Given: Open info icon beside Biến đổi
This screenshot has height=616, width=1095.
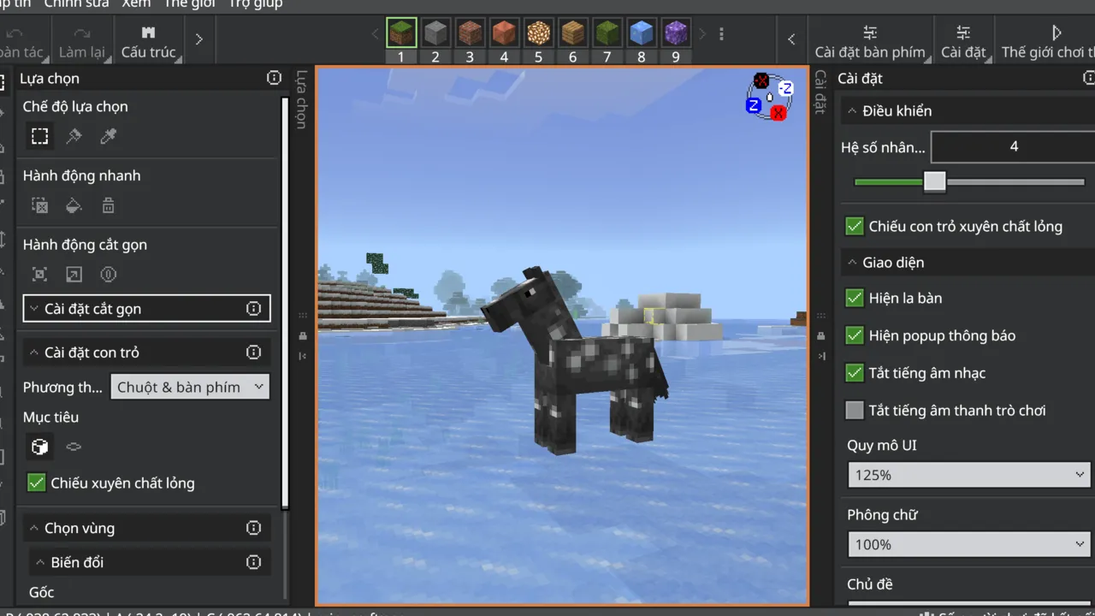Looking at the screenshot, I should point(253,562).
